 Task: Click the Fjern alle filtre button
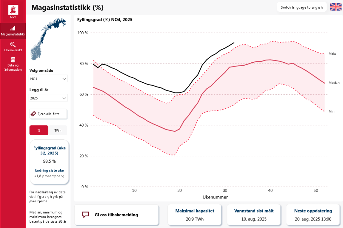[x=48, y=114]
